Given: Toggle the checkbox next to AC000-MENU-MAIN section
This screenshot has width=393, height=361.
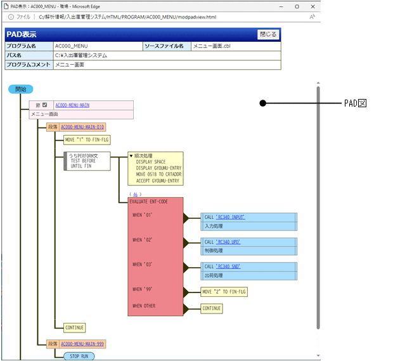Looking at the screenshot, I should click(44, 105).
